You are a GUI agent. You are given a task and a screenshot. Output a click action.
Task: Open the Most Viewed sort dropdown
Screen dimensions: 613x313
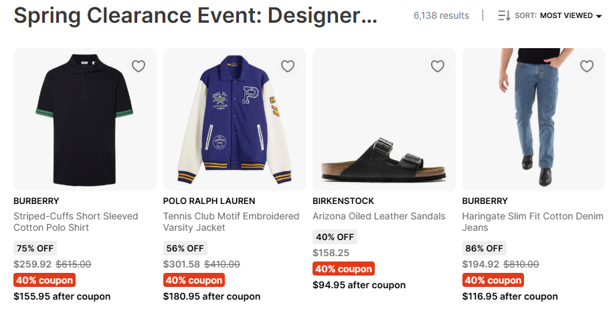tap(571, 15)
